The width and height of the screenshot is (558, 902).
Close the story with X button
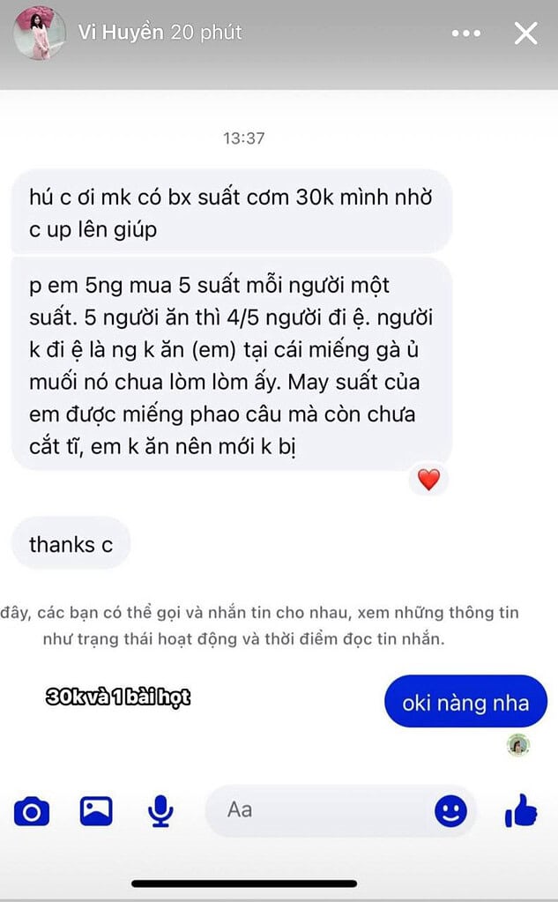tap(525, 34)
